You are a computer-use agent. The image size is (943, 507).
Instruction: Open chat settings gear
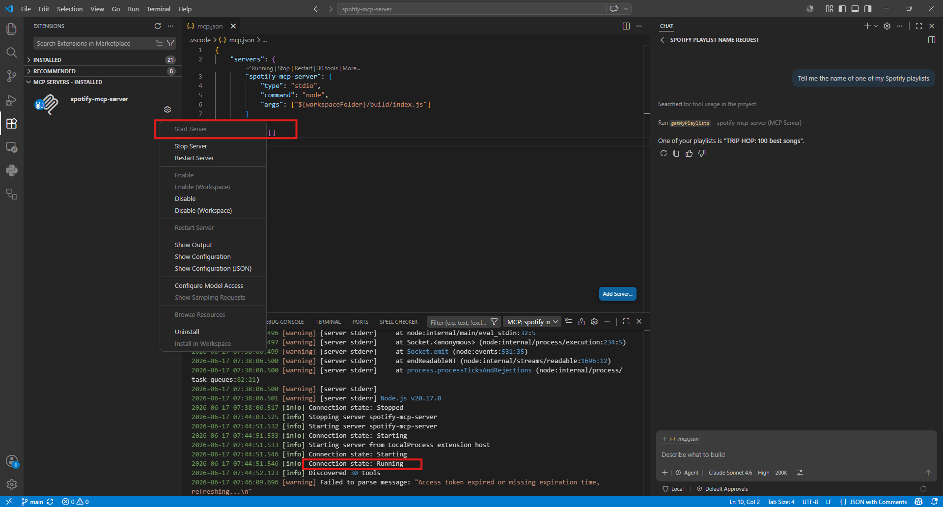887,26
